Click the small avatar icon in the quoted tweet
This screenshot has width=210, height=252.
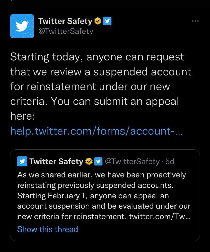click(22, 162)
